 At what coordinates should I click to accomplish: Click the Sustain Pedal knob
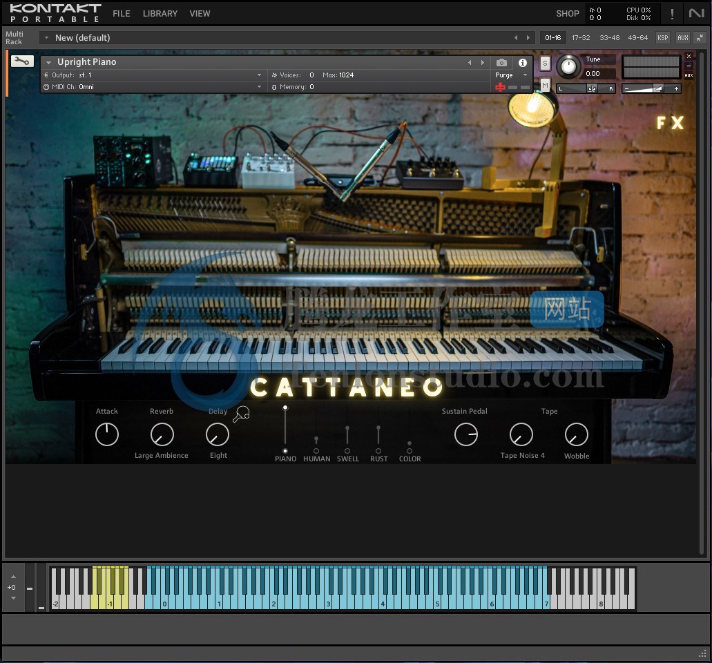coord(466,434)
